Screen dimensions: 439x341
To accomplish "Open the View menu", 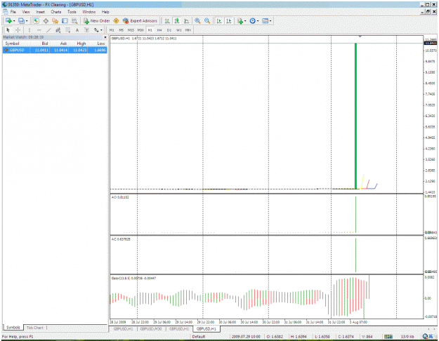I will (26, 12).
